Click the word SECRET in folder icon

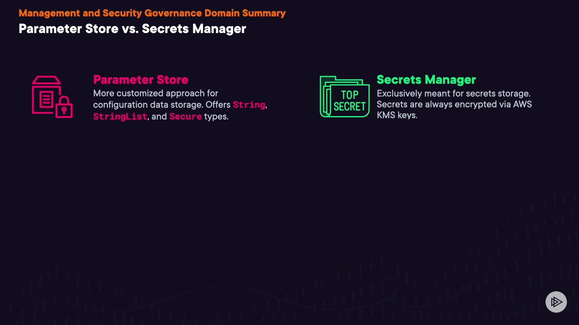click(x=349, y=107)
